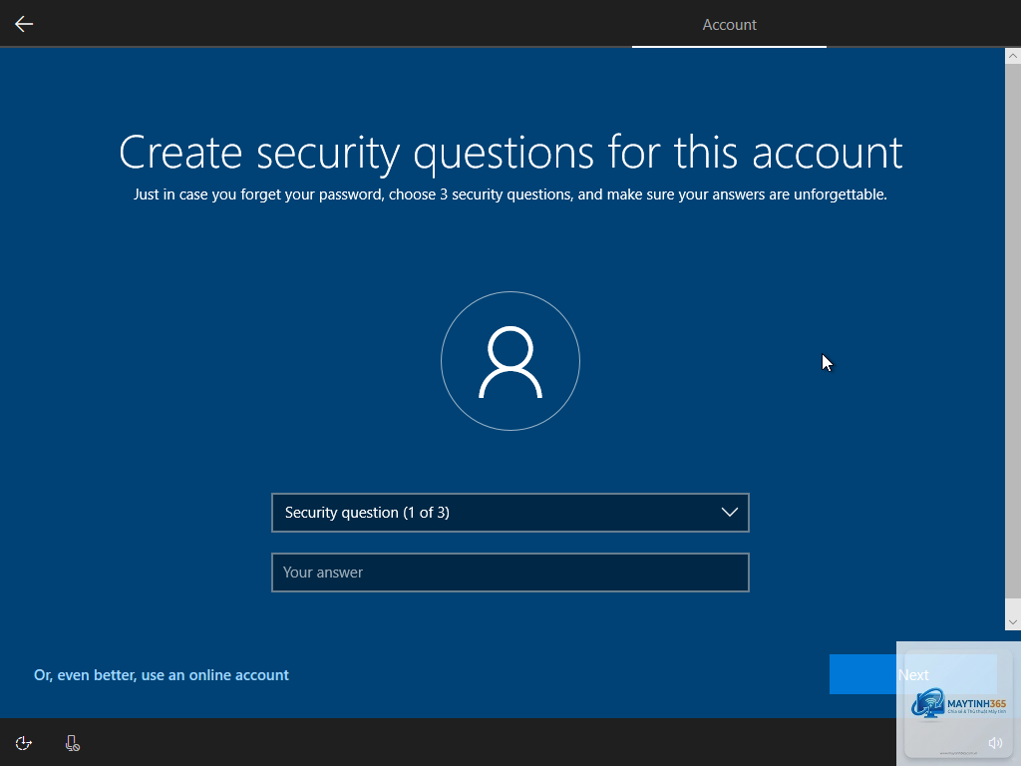Click the scrollbar up arrow
1021x766 pixels.
pos(1013,56)
